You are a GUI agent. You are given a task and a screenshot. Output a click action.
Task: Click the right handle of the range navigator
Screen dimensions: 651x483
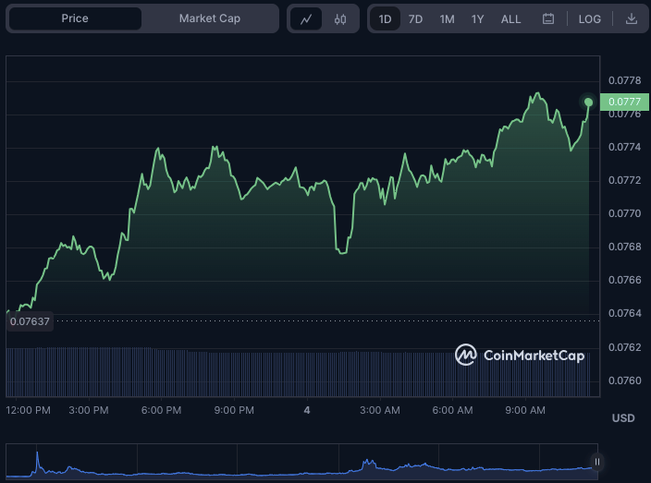click(597, 462)
